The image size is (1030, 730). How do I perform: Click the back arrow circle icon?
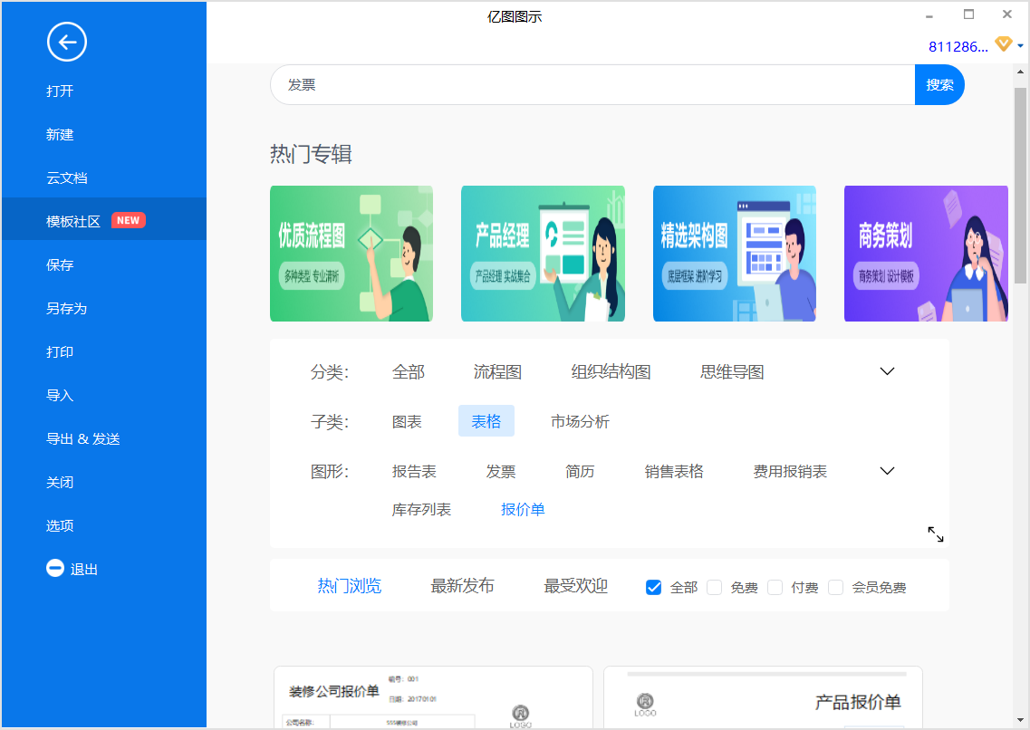(66, 42)
